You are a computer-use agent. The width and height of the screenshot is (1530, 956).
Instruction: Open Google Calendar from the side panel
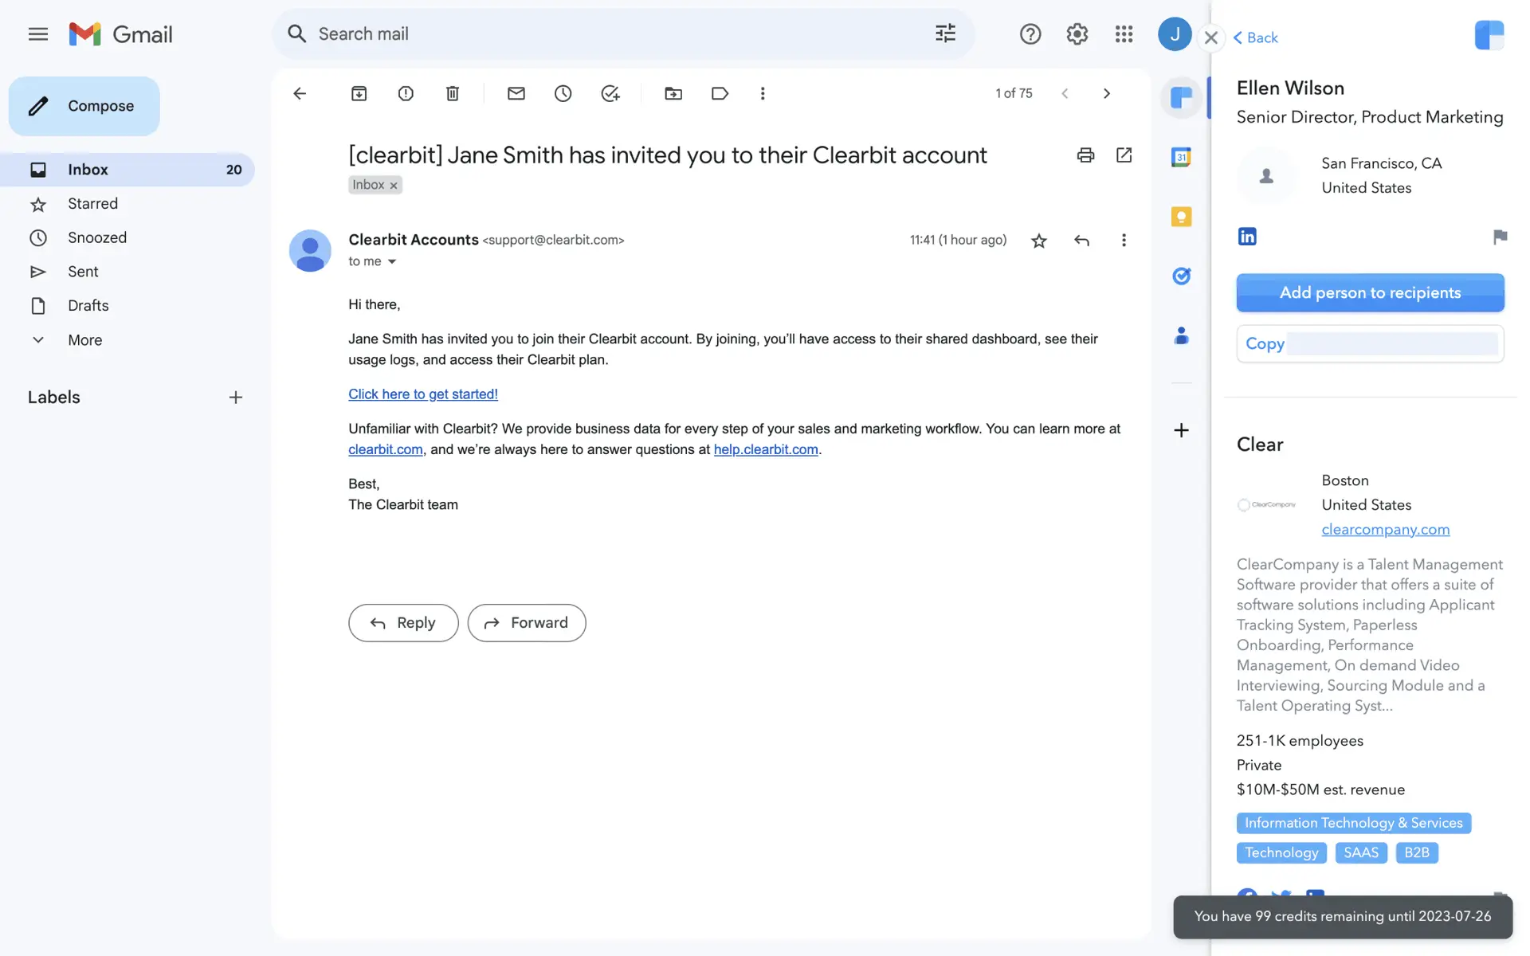pos(1181,157)
